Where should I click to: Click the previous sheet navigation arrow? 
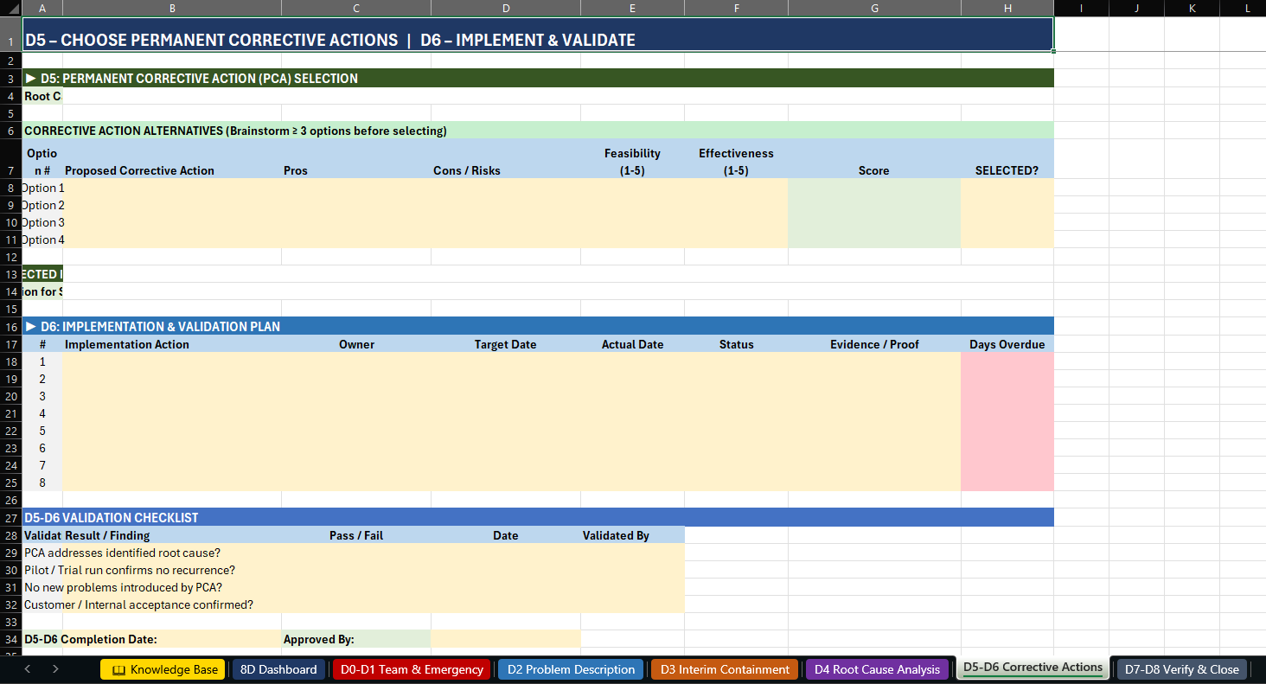(26, 668)
